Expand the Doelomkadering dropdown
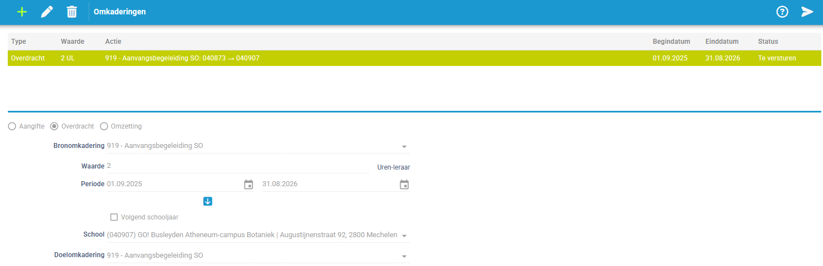The width and height of the screenshot is (823, 266). point(404,256)
